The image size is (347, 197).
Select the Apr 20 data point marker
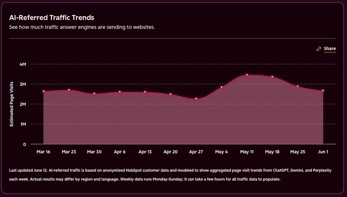(171, 94)
